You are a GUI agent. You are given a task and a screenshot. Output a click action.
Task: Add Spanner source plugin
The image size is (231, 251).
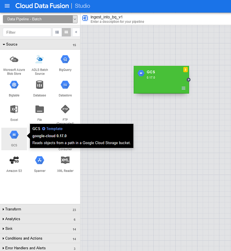pyautogui.click(x=40, y=164)
